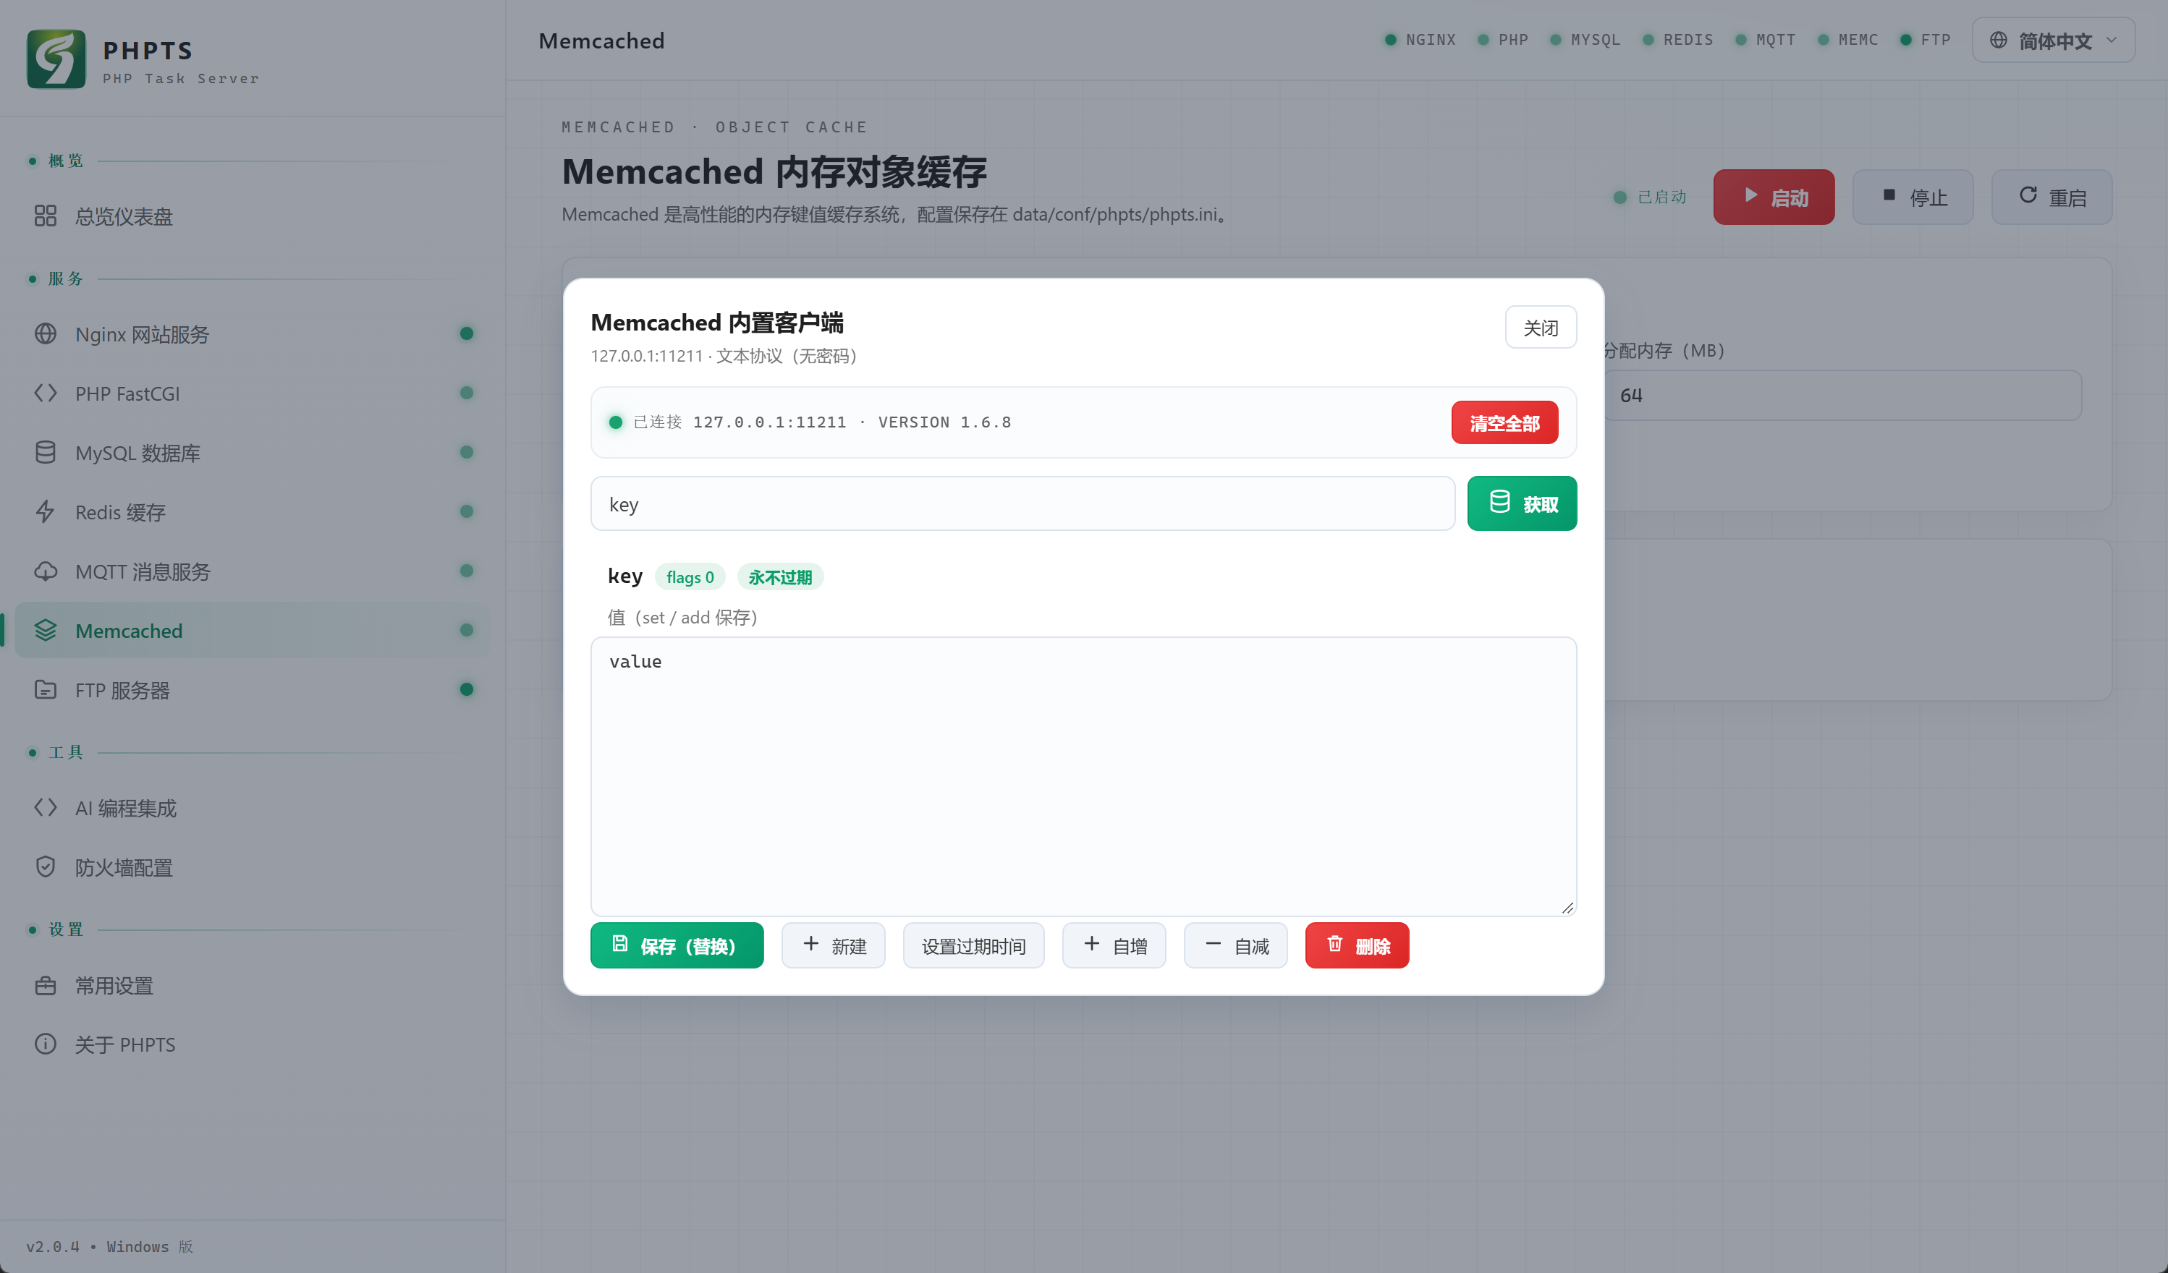The image size is (2168, 1273).
Task: Click the 常用设置 briefcase icon
Action: coord(46,986)
